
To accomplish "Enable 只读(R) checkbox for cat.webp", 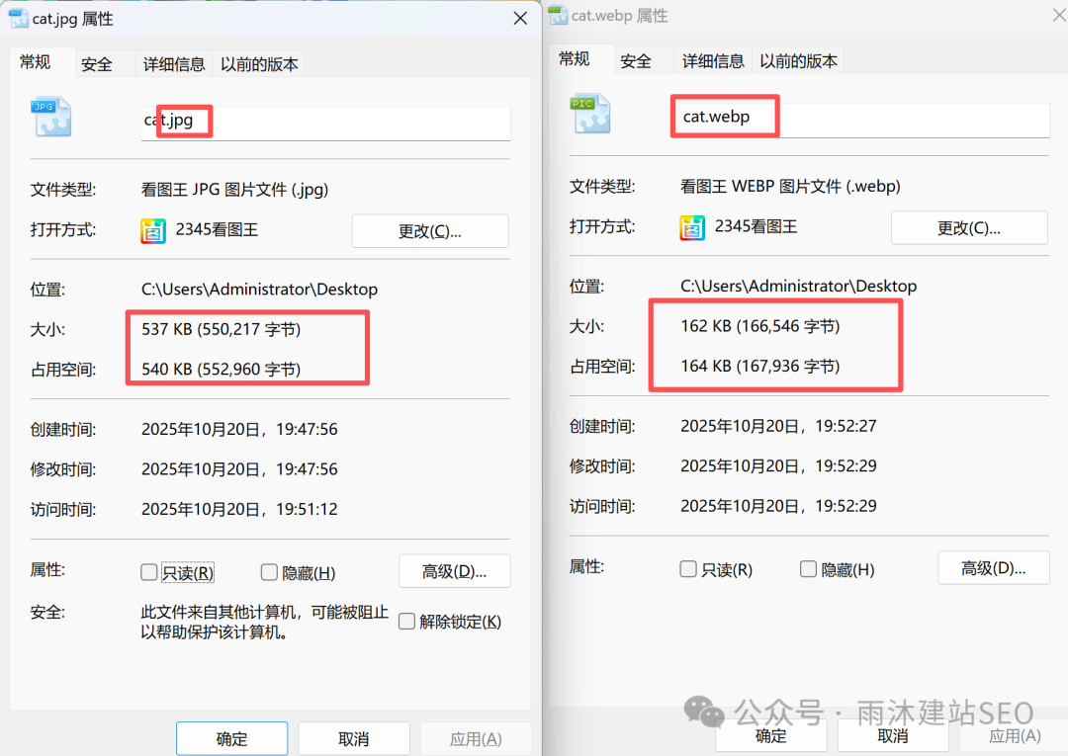I will 688,569.
